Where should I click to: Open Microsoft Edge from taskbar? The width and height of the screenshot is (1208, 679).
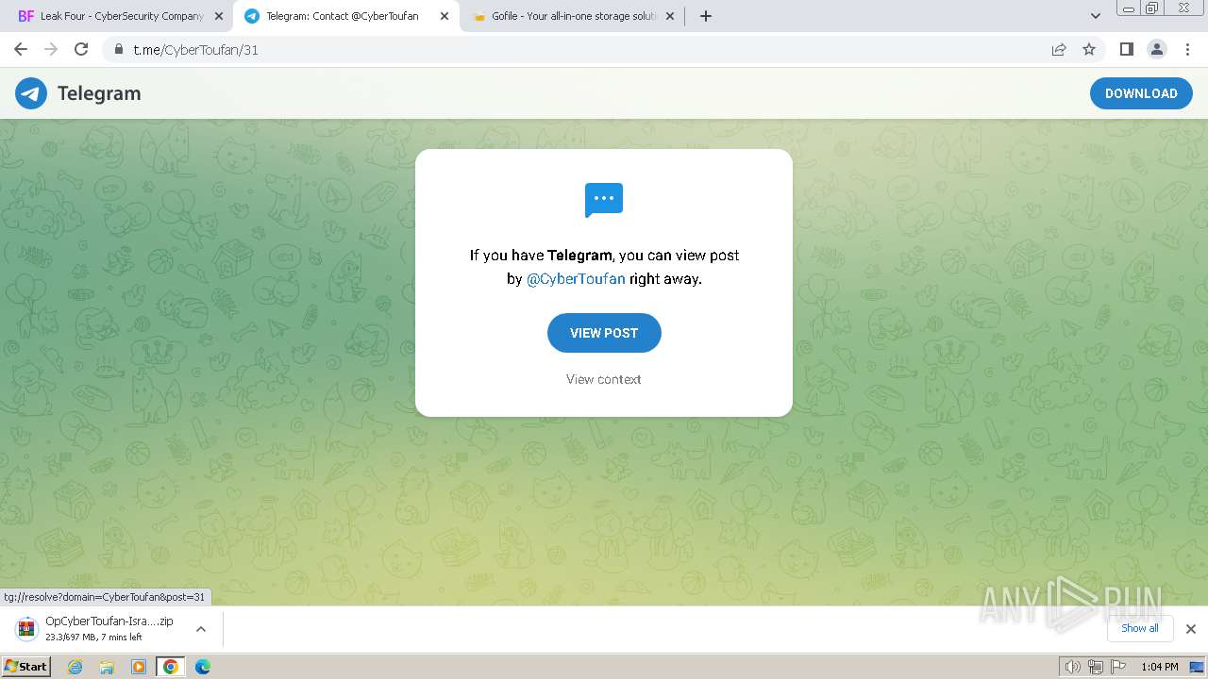pyautogui.click(x=202, y=667)
